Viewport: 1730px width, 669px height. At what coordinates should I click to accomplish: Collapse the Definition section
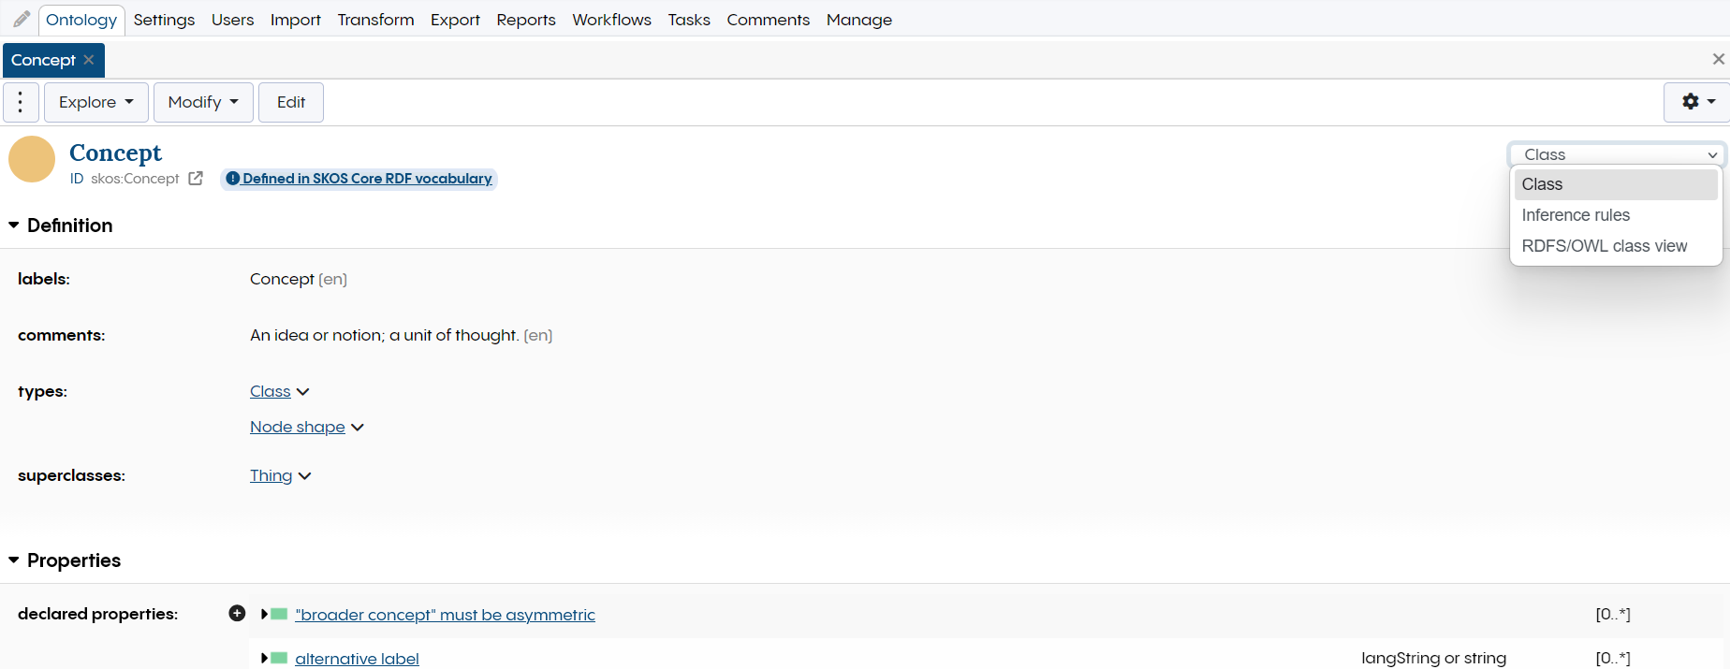click(14, 225)
